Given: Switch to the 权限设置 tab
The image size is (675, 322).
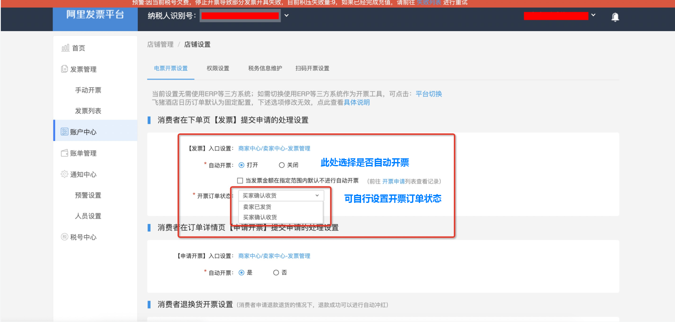Looking at the screenshot, I should (218, 68).
